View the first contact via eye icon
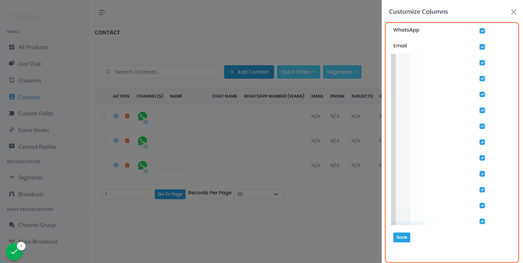 (116, 116)
